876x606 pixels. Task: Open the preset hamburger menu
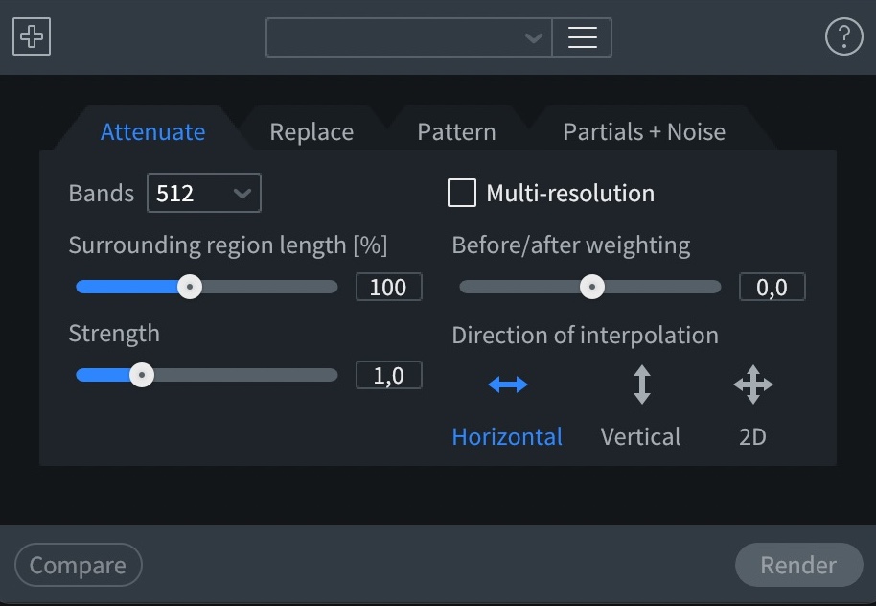coord(582,37)
